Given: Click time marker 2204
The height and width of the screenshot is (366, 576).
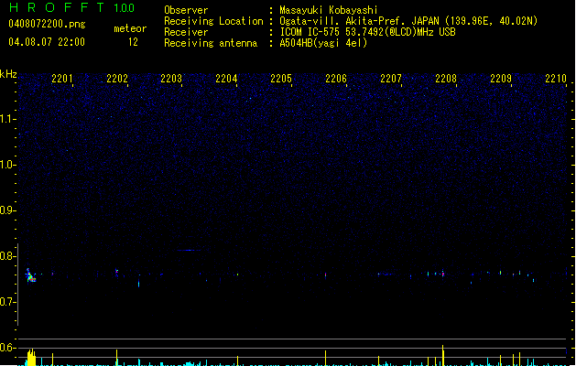Looking at the screenshot, I should pos(226,78).
